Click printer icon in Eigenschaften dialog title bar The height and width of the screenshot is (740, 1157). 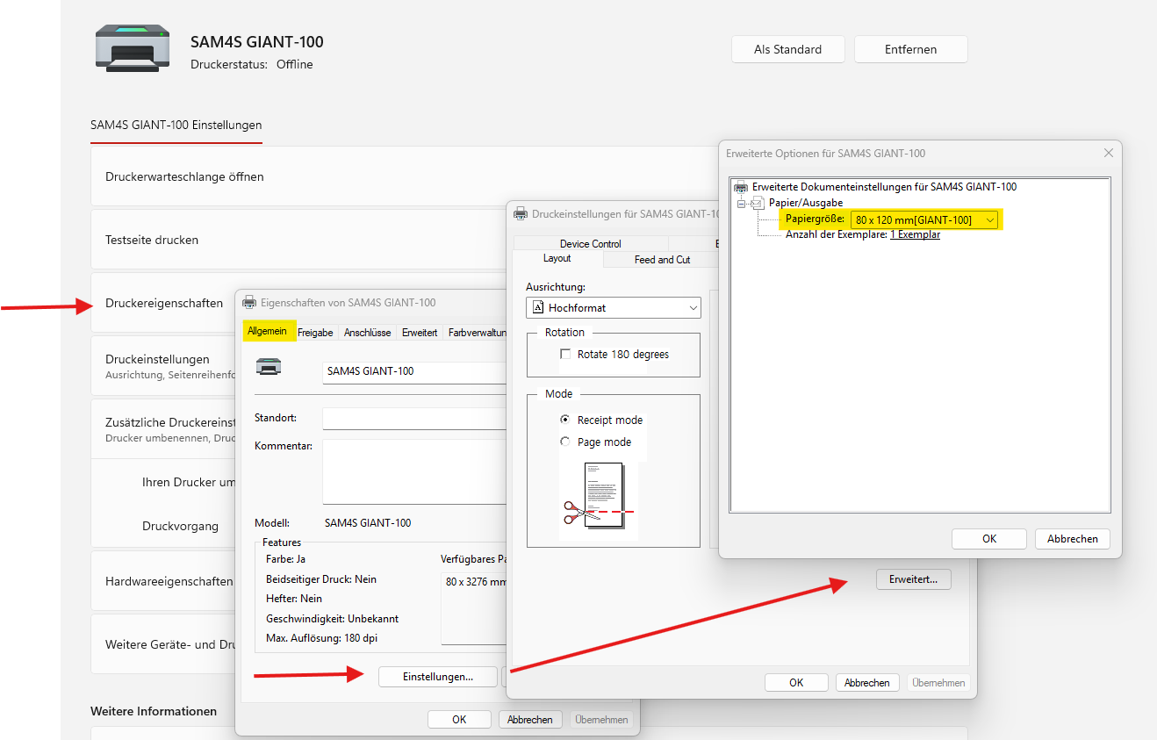click(x=249, y=302)
